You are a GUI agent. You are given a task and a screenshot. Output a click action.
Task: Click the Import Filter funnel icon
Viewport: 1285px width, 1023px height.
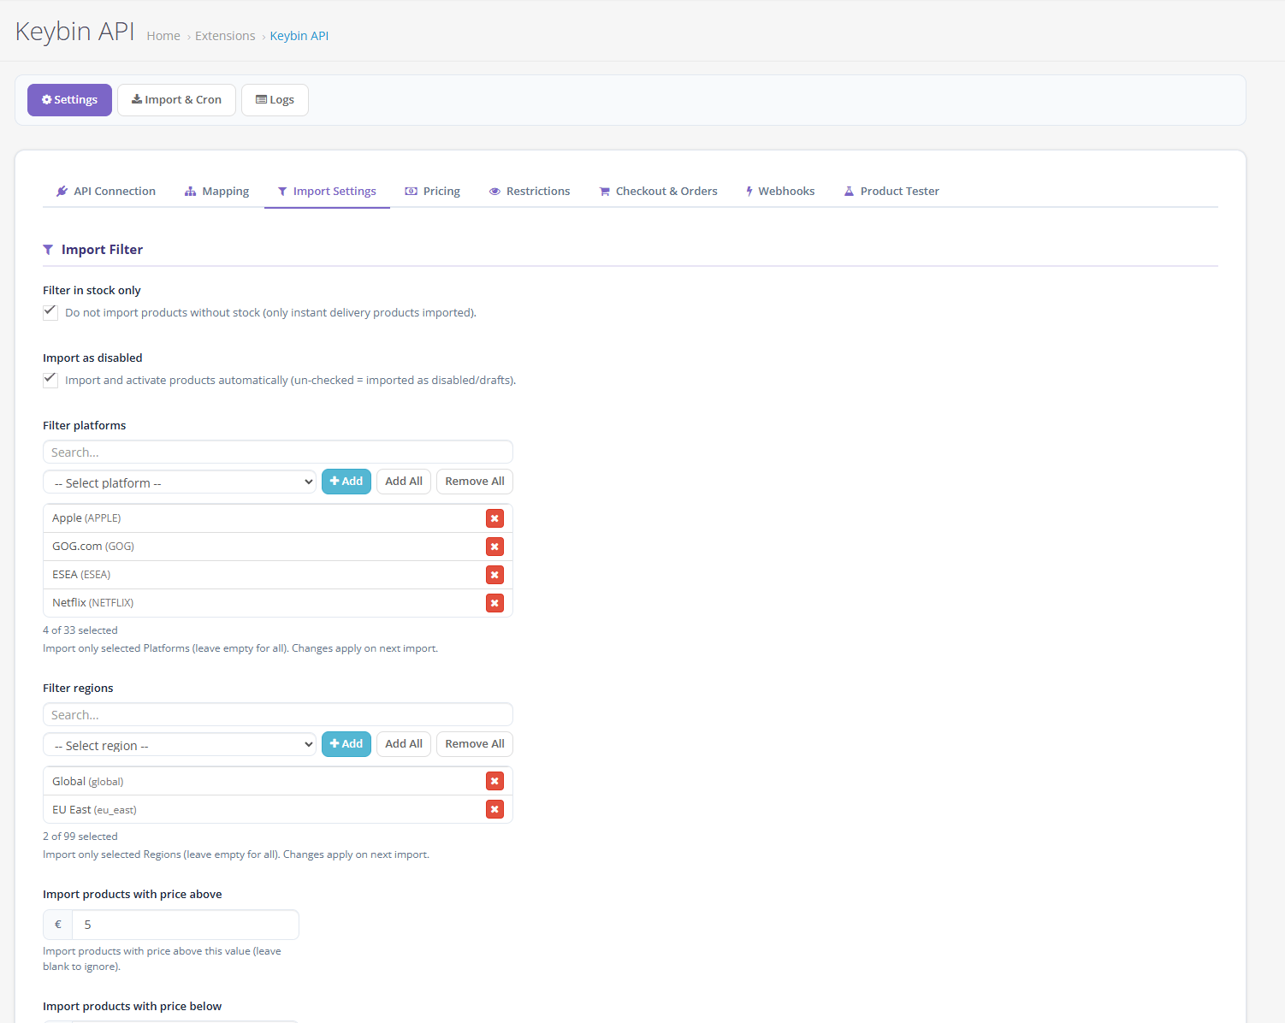coord(48,250)
